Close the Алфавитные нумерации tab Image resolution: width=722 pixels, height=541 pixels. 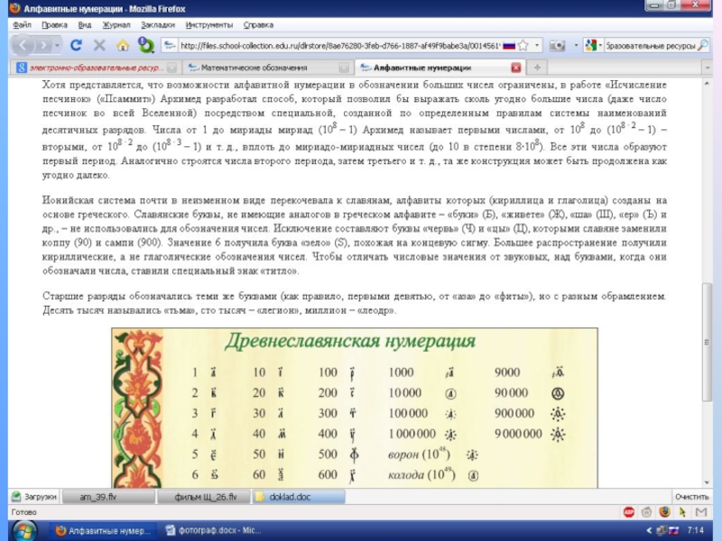[515, 68]
